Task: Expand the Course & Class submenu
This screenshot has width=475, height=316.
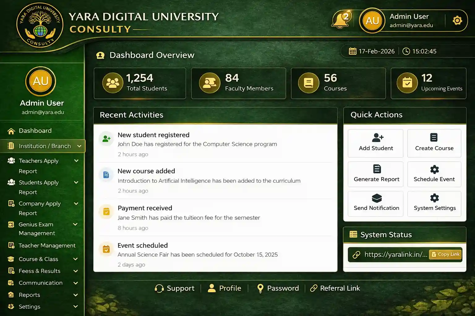Action: (x=75, y=259)
